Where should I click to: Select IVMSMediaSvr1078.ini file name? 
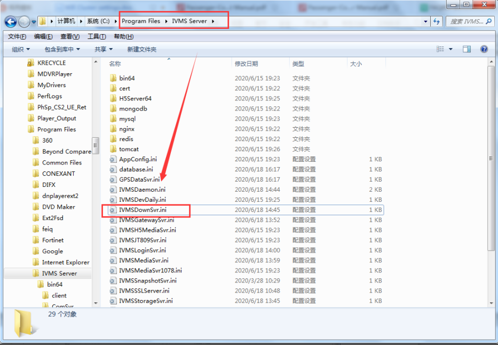(150, 271)
